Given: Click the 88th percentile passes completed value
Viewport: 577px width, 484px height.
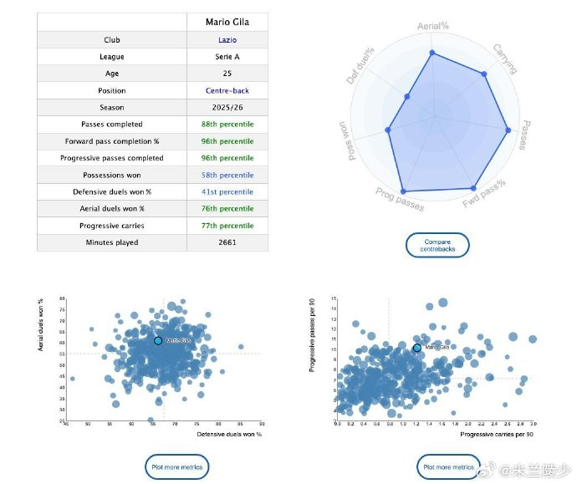Looking at the screenshot, I should click(x=227, y=125).
